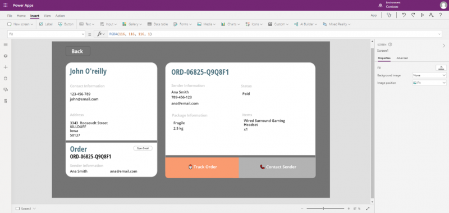Select the Screen1 checkbox in footer

17,209
